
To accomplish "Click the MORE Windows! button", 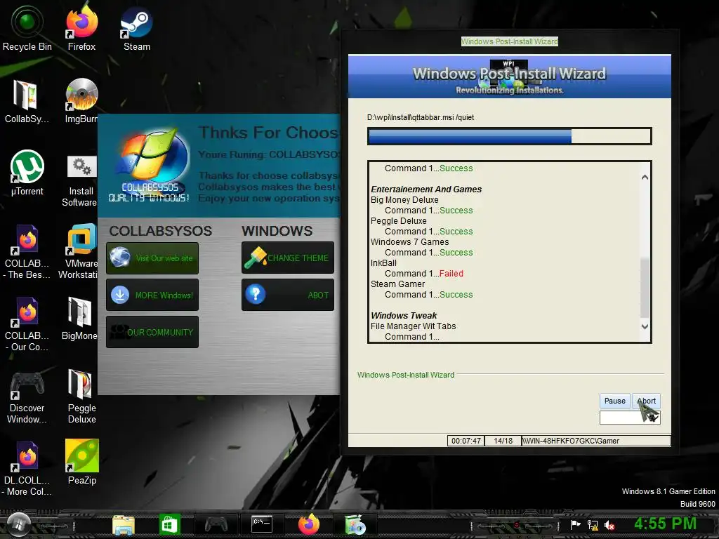I will [x=152, y=295].
